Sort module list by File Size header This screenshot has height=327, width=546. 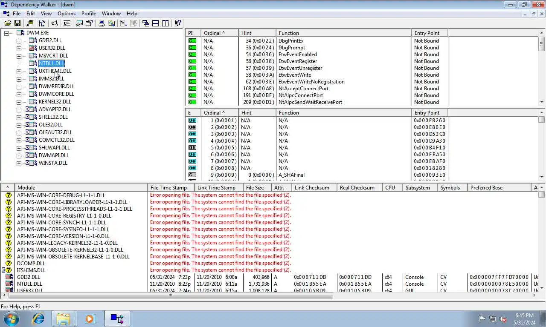point(257,188)
